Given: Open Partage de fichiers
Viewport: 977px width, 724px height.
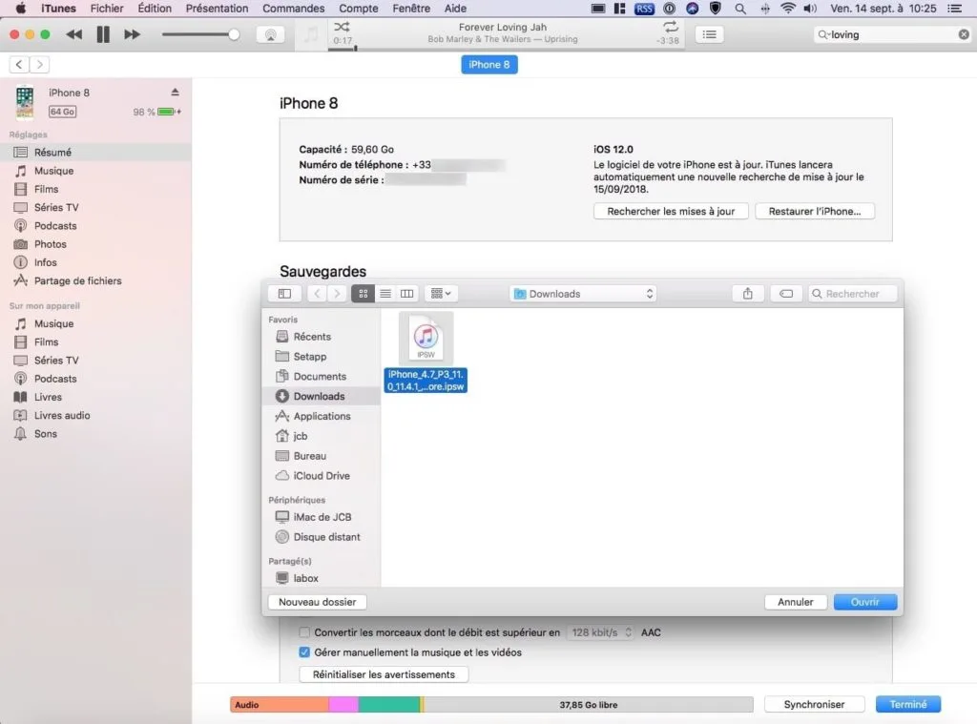Looking at the screenshot, I should [95, 281].
